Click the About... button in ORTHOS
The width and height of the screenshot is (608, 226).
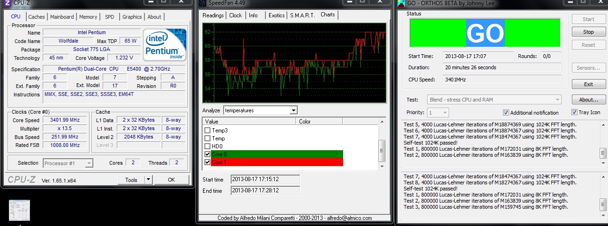coord(588,100)
